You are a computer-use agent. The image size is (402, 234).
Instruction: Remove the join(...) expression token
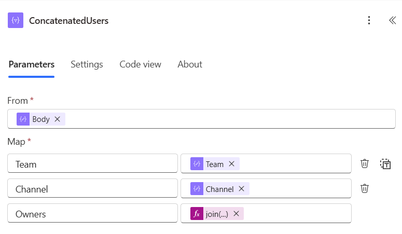pos(236,214)
